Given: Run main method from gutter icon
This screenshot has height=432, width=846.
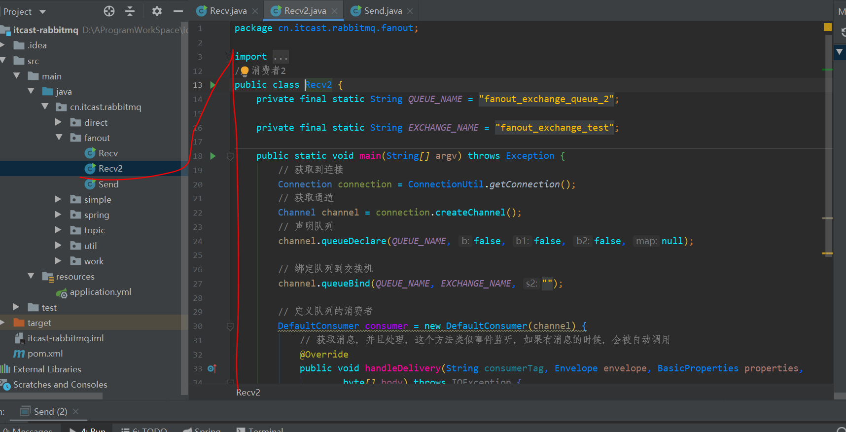Looking at the screenshot, I should [x=213, y=156].
